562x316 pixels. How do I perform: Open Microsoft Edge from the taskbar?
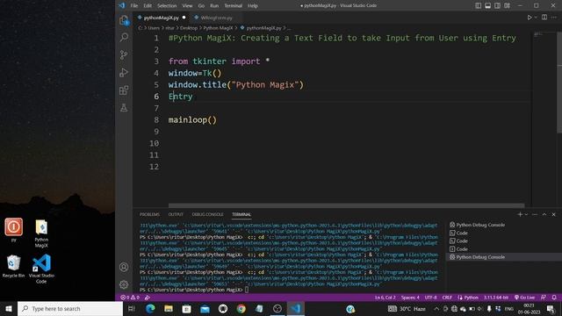tap(150, 308)
